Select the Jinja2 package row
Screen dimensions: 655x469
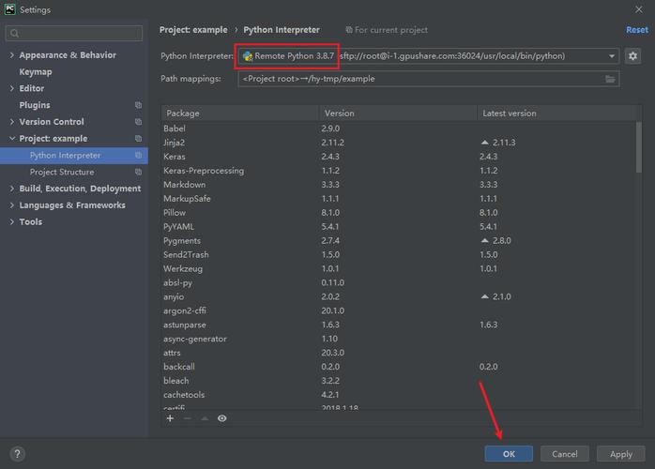coord(398,143)
